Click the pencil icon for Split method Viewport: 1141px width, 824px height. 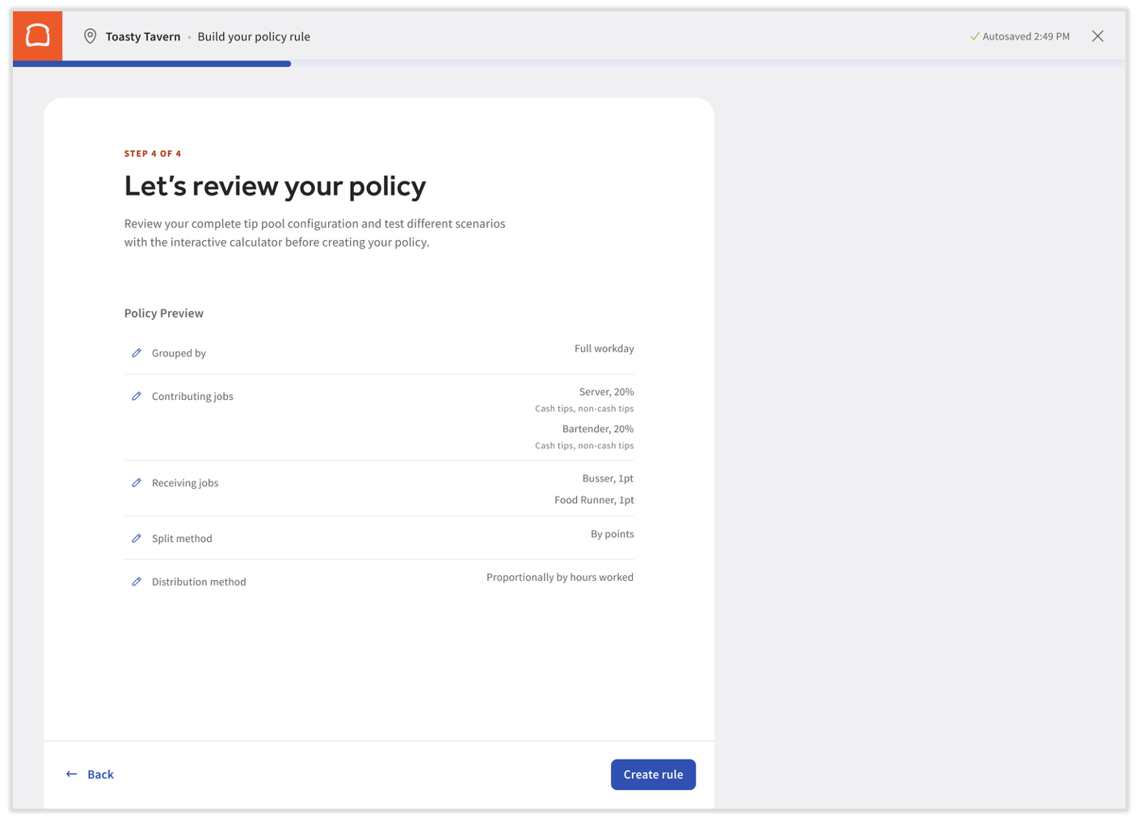[x=137, y=538]
